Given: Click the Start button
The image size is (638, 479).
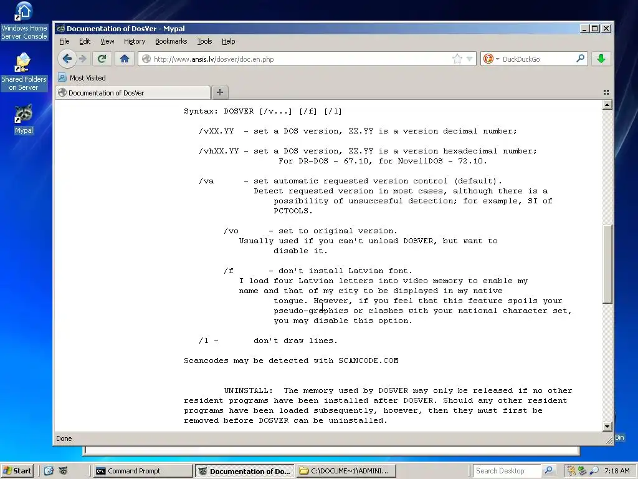Looking at the screenshot, I should click(x=17, y=471).
